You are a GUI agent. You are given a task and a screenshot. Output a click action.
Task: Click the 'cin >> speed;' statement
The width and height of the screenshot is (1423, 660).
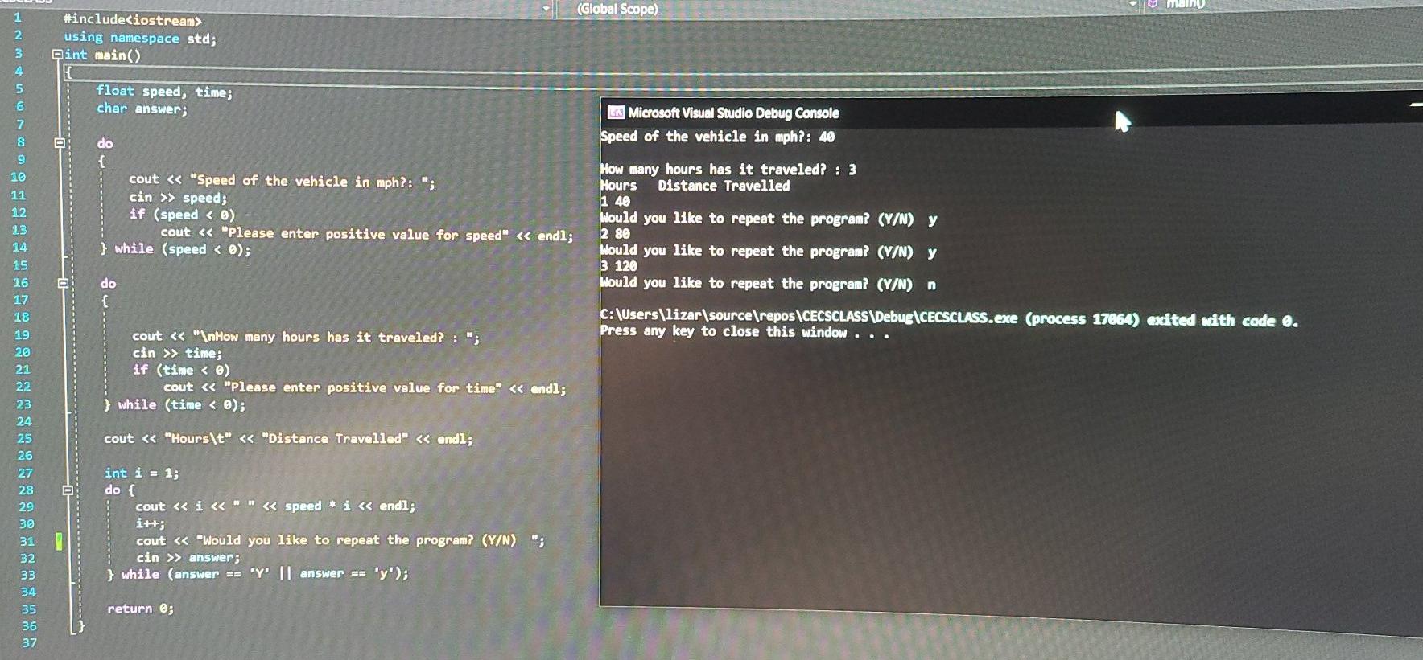click(178, 198)
